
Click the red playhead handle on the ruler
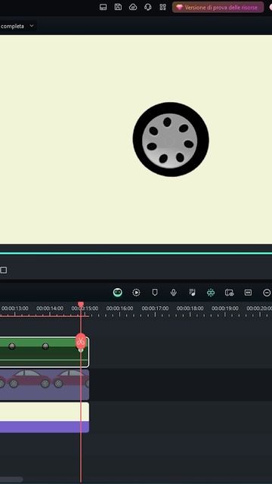81,305
